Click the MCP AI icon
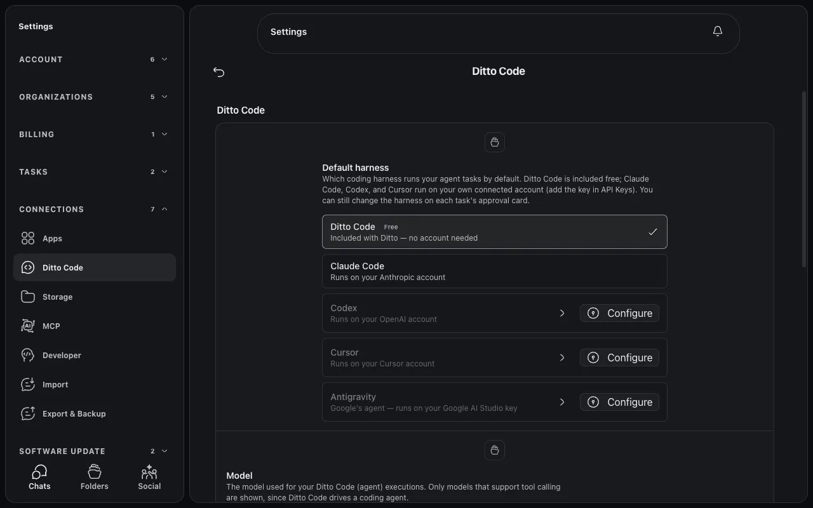Screen dimensions: 813x508 [28, 326]
